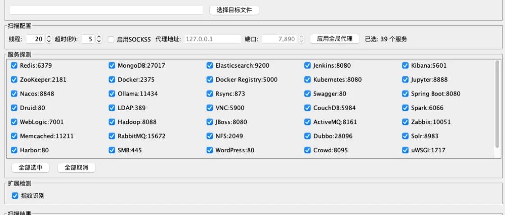Uncheck the Docker Registry:5000 service
505x215 pixels.
[210, 80]
